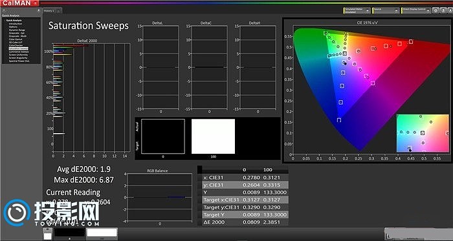Click the help question mark icon
The width and height of the screenshot is (453, 241).
click(442, 10)
